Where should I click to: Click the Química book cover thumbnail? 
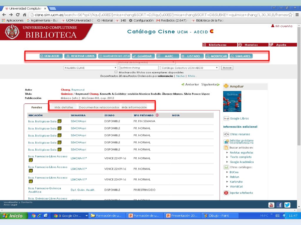(232, 101)
